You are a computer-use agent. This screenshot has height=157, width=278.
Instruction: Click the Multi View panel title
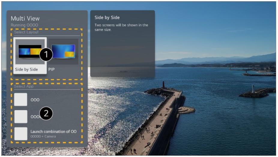[x=25, y=19]
